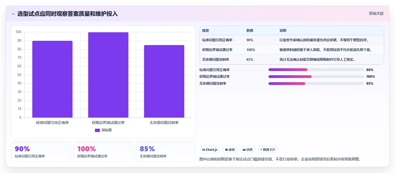Select the 进度 tag chip
This screenshot has height=173, width=395.
[x=248, y=150]
